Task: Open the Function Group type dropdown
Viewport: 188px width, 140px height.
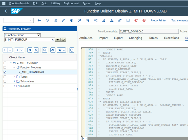Action: pos(39,35)
